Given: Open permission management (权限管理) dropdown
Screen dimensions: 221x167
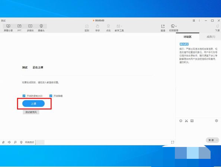Looking at the screenshot, I should 174,28.
